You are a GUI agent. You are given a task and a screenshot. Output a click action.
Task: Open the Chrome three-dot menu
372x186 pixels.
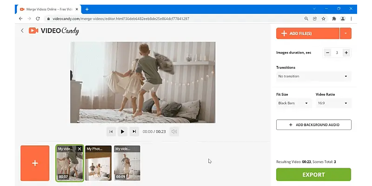(x=352, y=19)
